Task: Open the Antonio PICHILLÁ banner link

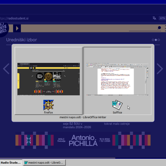Action: click(x=83, y=140)
